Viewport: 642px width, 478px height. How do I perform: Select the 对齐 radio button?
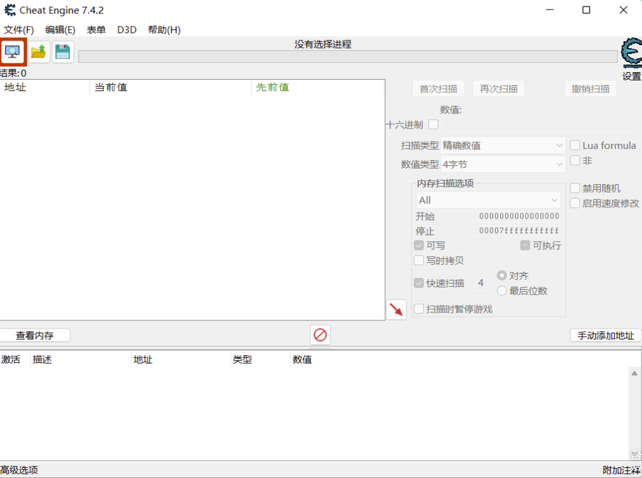[x=502, y=275]
